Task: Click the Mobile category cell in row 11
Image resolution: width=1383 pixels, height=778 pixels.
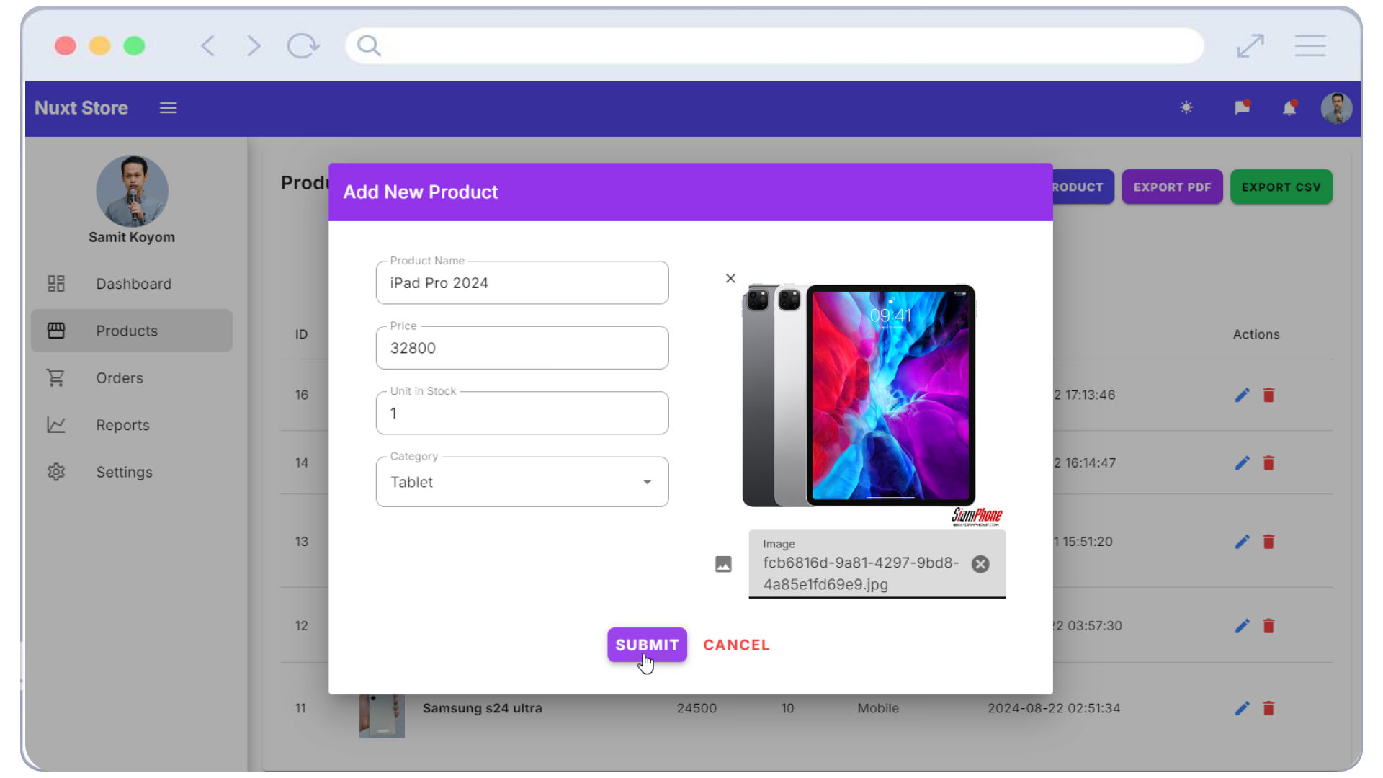Action: pos(877,708)
